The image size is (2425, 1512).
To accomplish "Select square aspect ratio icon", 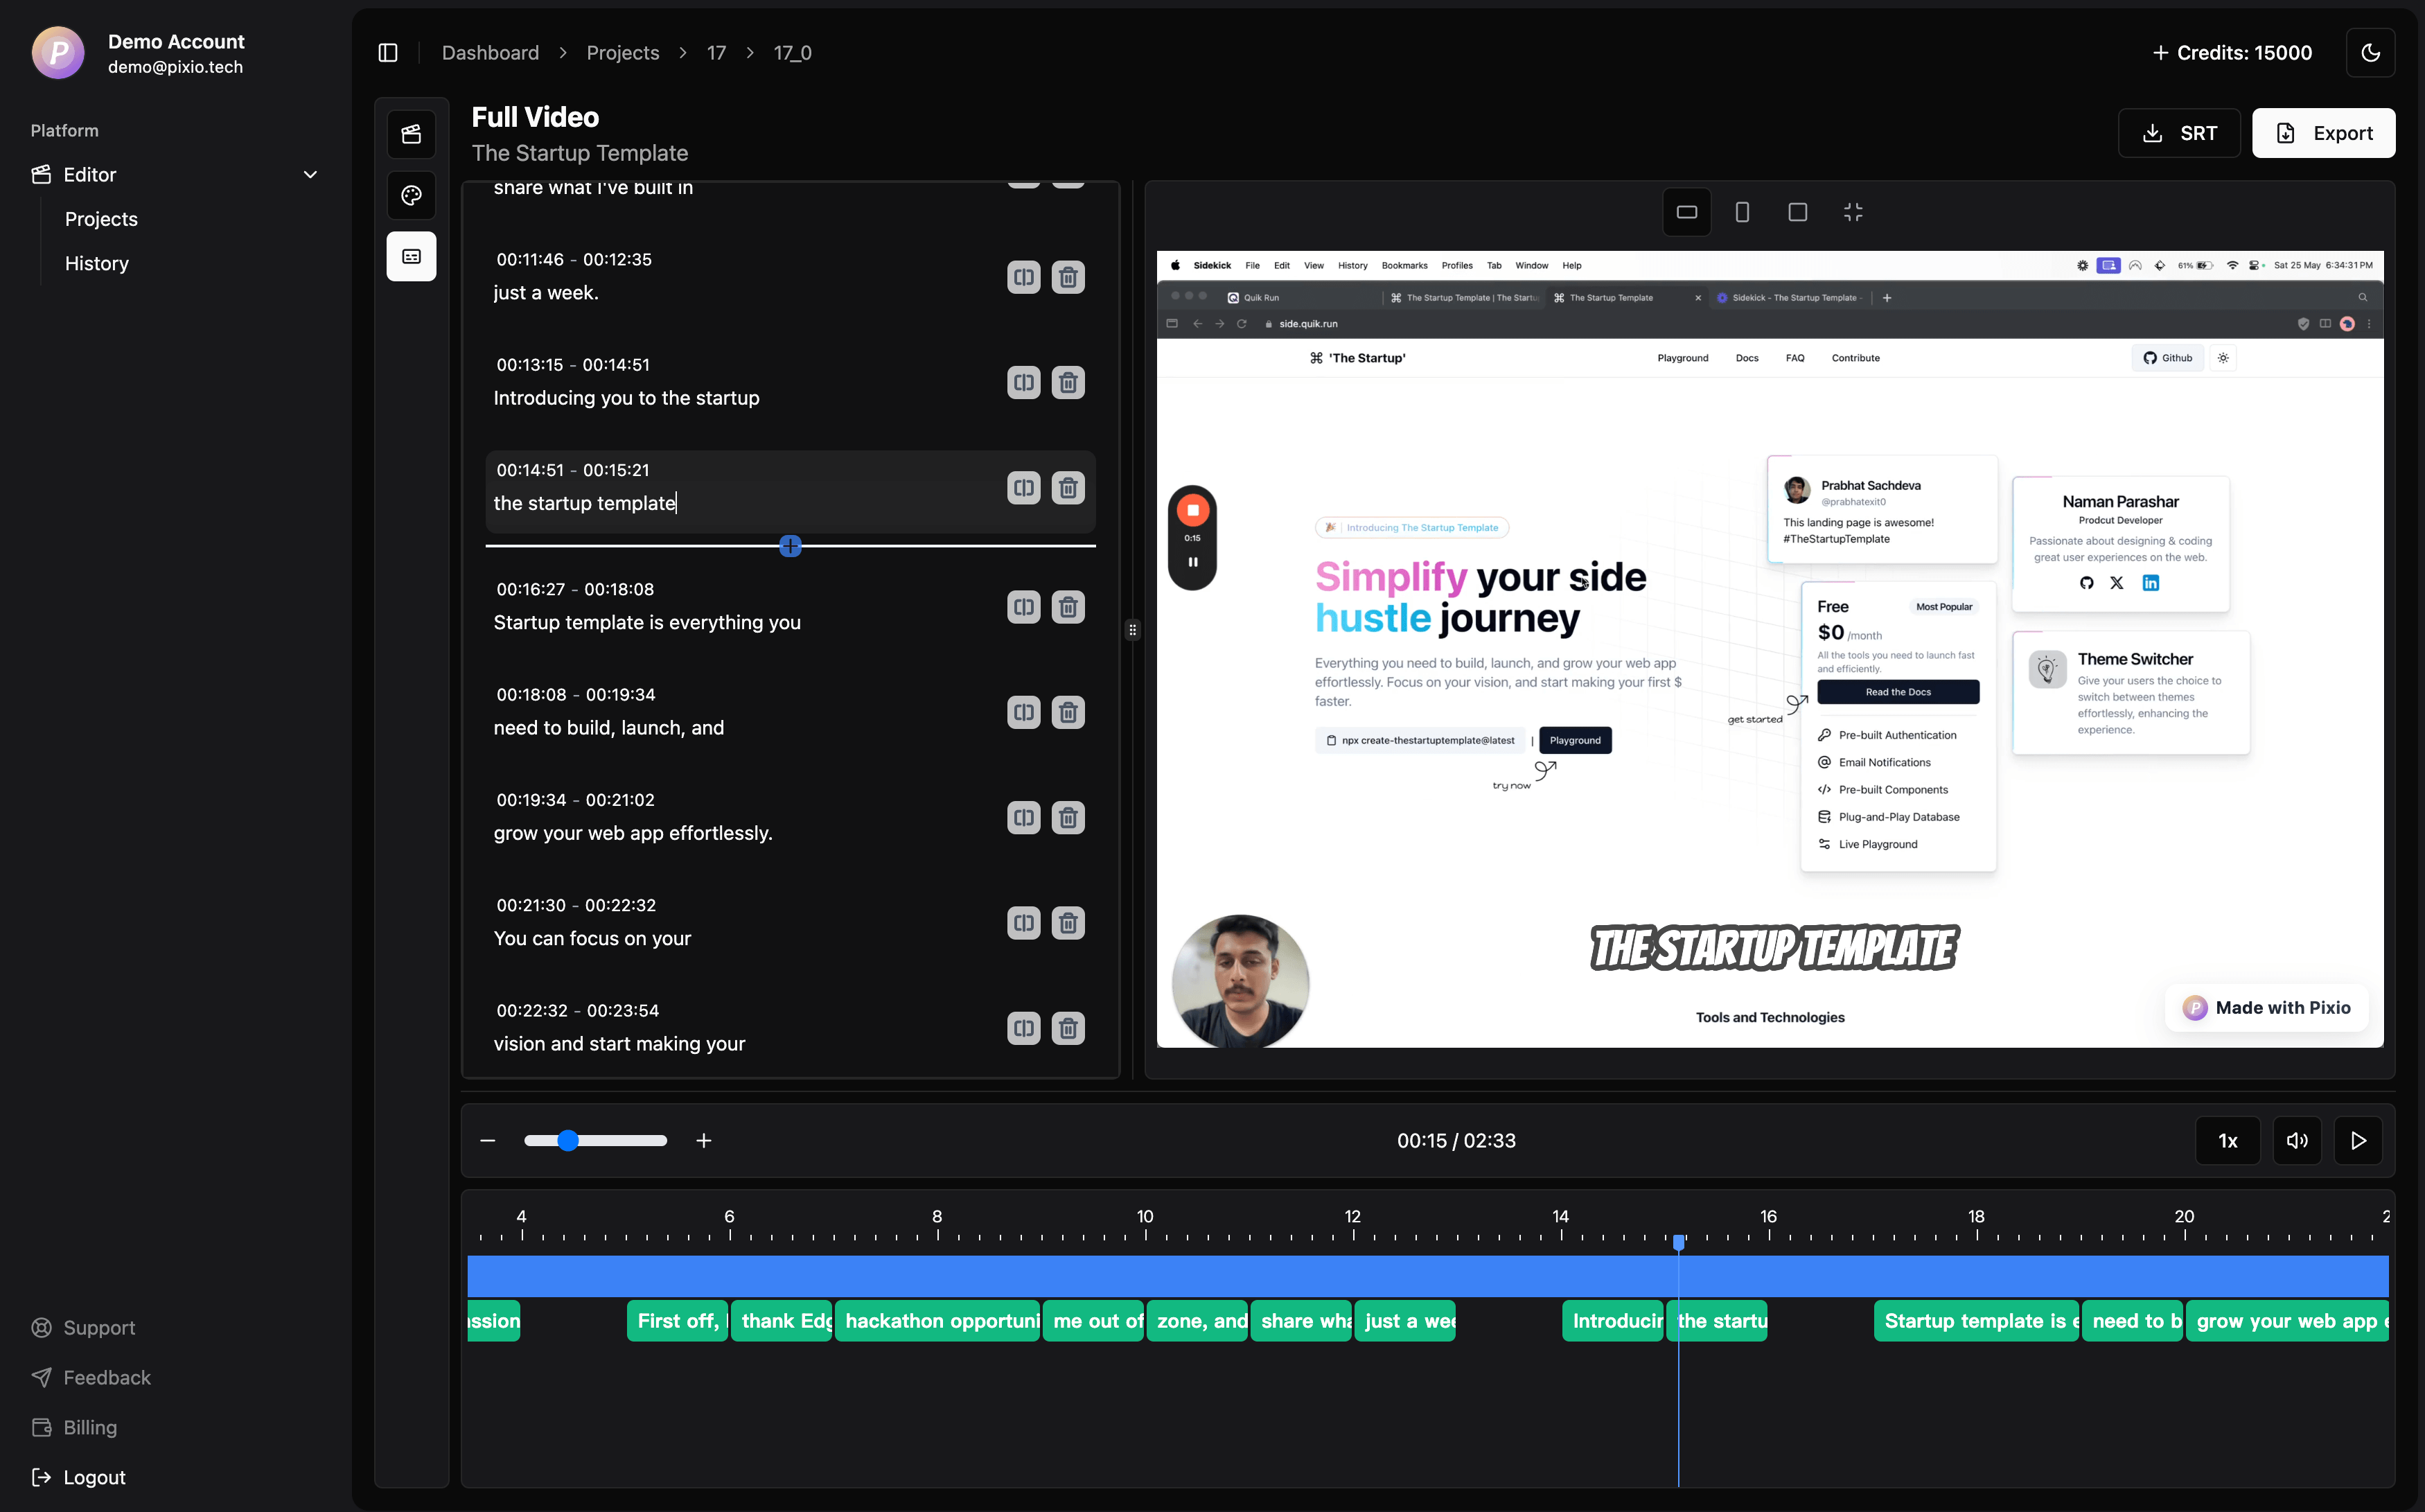I will (1797, 212).
